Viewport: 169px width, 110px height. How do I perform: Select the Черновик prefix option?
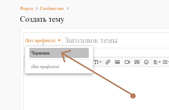(59, 53)
